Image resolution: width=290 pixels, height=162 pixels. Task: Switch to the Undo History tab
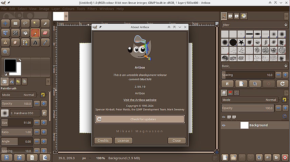click(18, 82)
